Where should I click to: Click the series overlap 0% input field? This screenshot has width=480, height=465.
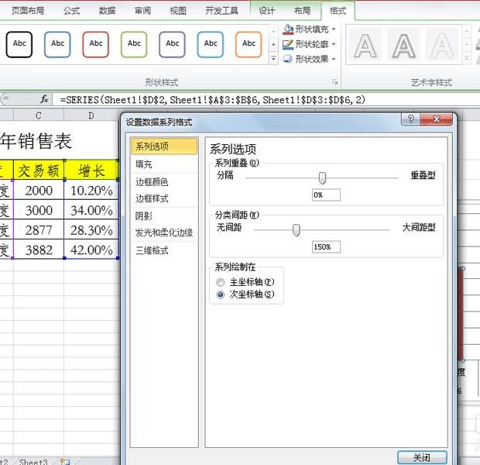point(326,195)
